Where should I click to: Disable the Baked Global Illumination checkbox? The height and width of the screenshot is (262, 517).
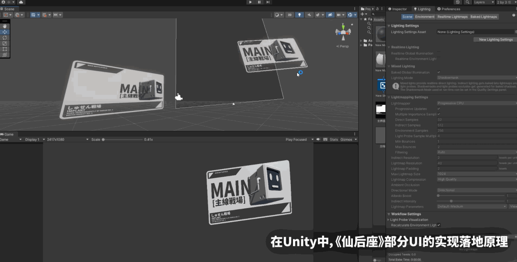[x=439, y=72]
